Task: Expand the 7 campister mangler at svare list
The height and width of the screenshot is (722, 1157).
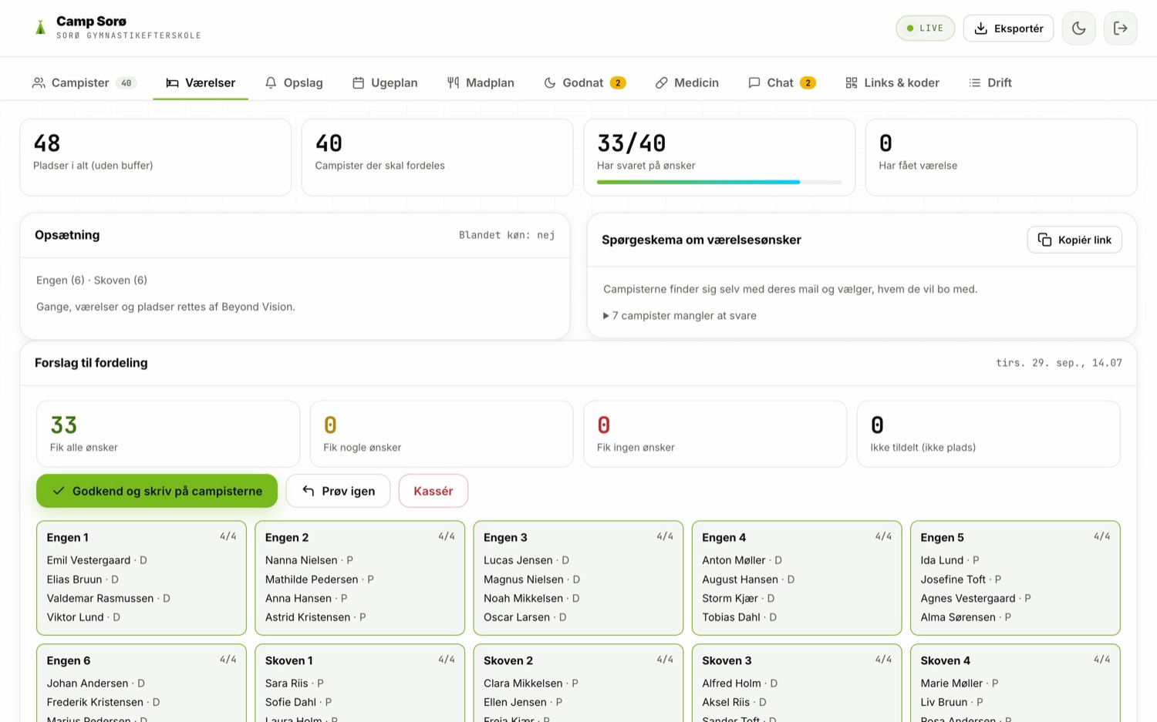Action: pyautogui.click(x=680, y=315)
